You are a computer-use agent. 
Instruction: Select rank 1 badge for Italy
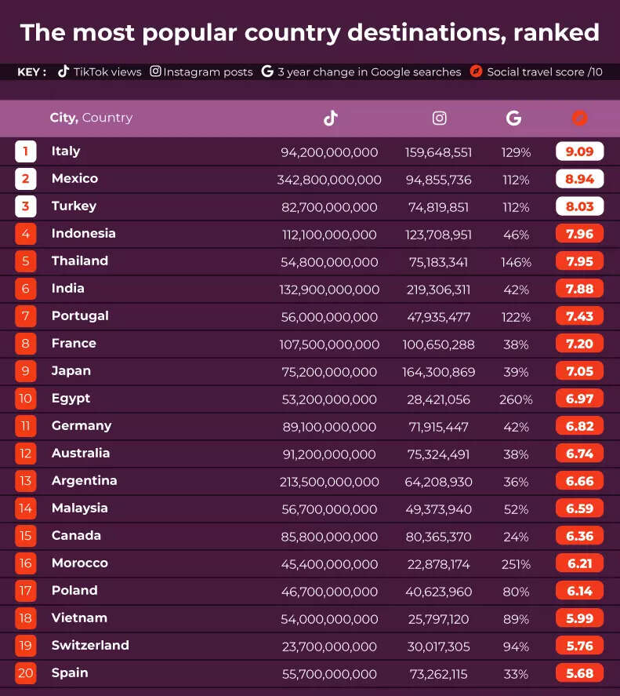click(25, 151)
